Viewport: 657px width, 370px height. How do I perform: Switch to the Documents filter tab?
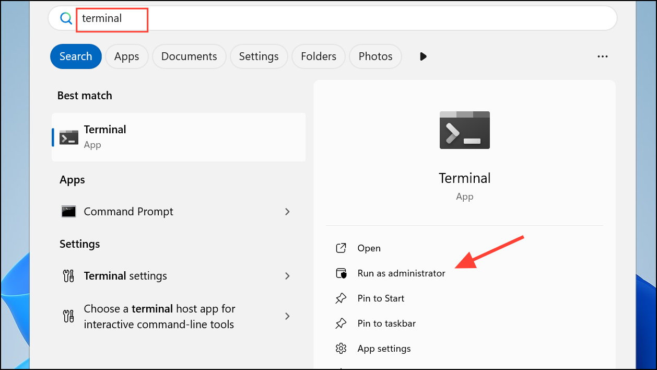(x=189, y=56)
